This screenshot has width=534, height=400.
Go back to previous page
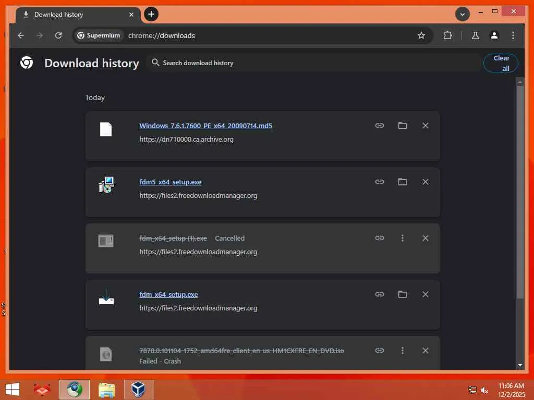21,35
